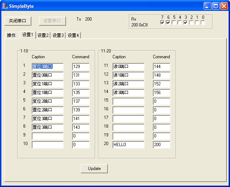Click command field showing 148
The image size is (230, 187).
tap(162, 75)
